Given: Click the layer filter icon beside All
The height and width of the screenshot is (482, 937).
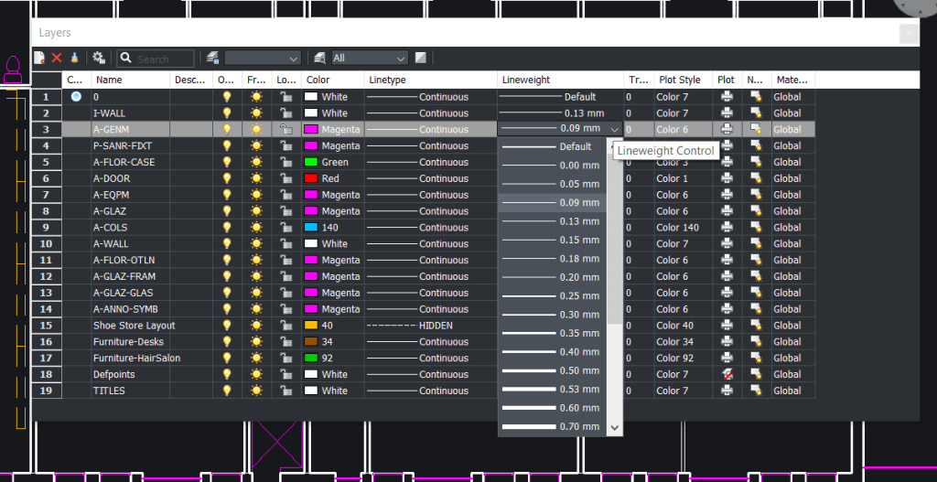Looking at the screenshot, I should 319,58.
